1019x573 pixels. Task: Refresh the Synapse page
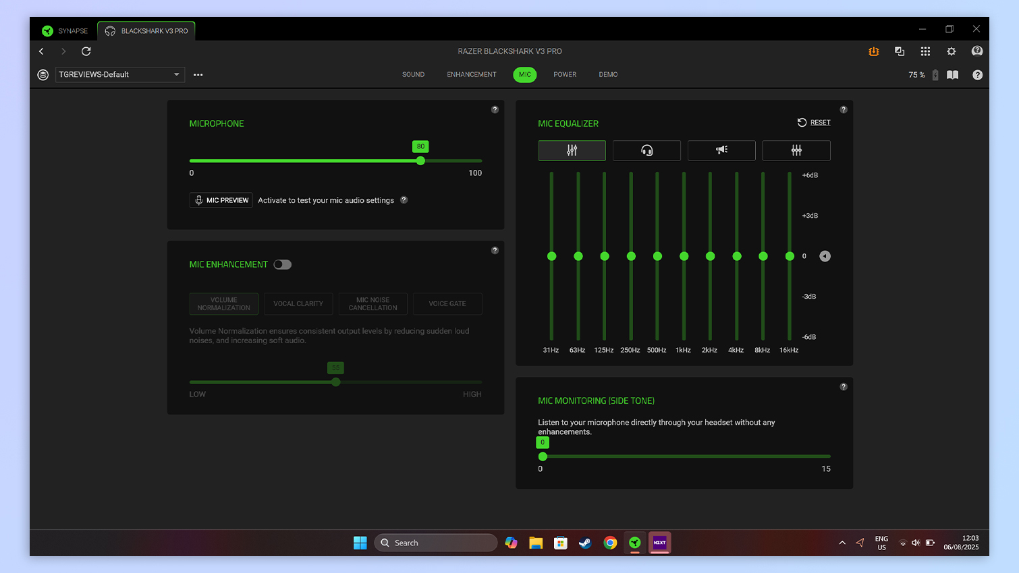click(x=86, y=51)
